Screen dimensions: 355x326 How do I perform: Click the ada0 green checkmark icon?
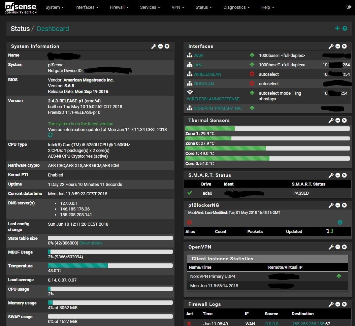click(x=190, y=193)
